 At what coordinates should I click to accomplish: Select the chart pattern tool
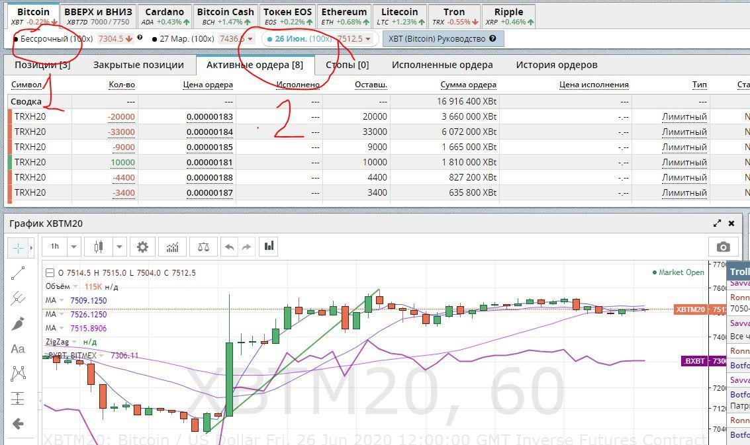coord(18,374)
